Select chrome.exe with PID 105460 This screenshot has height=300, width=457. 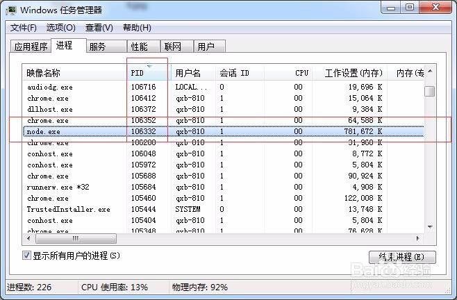click(223, 198)
